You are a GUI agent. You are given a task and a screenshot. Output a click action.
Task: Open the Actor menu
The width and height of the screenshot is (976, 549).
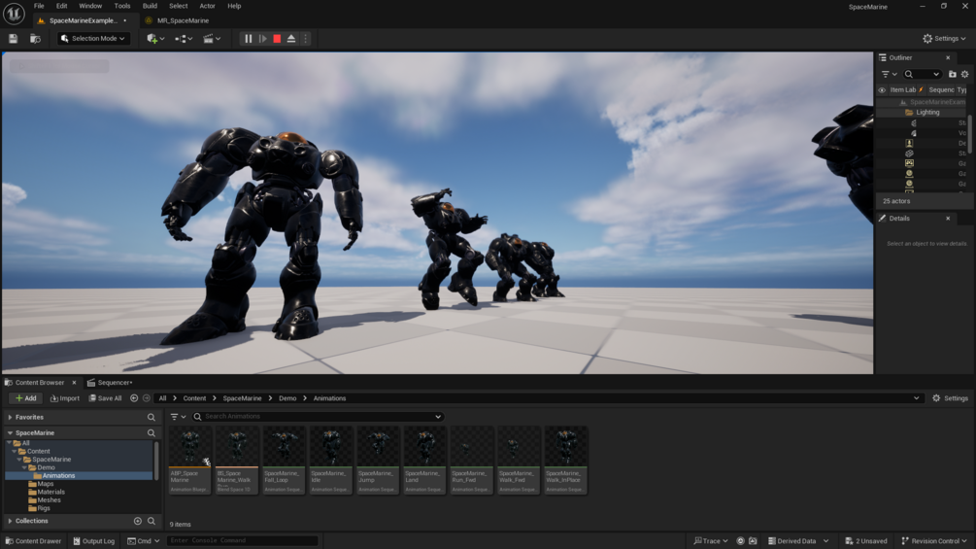[207, 6]
